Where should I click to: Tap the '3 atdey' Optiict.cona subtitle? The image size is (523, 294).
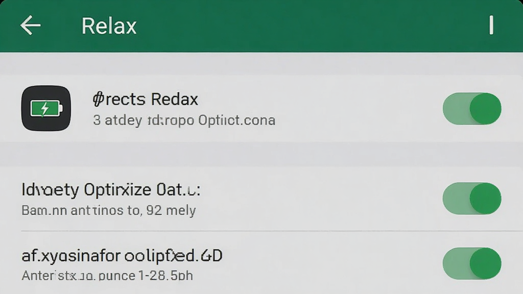[184, 120]
